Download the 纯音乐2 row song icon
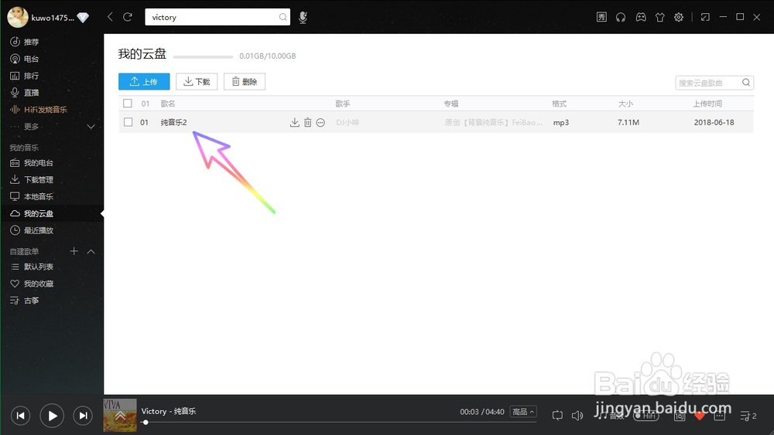This screenshot has width=774, height=435. (295, 122)
